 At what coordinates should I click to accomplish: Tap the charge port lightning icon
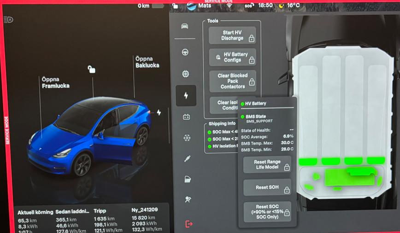[159, 112]
